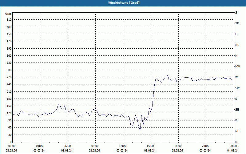The width and height of the screenshot is (246, 154).
Task: Click the 18:00 time label
Action: pos(178,146)
